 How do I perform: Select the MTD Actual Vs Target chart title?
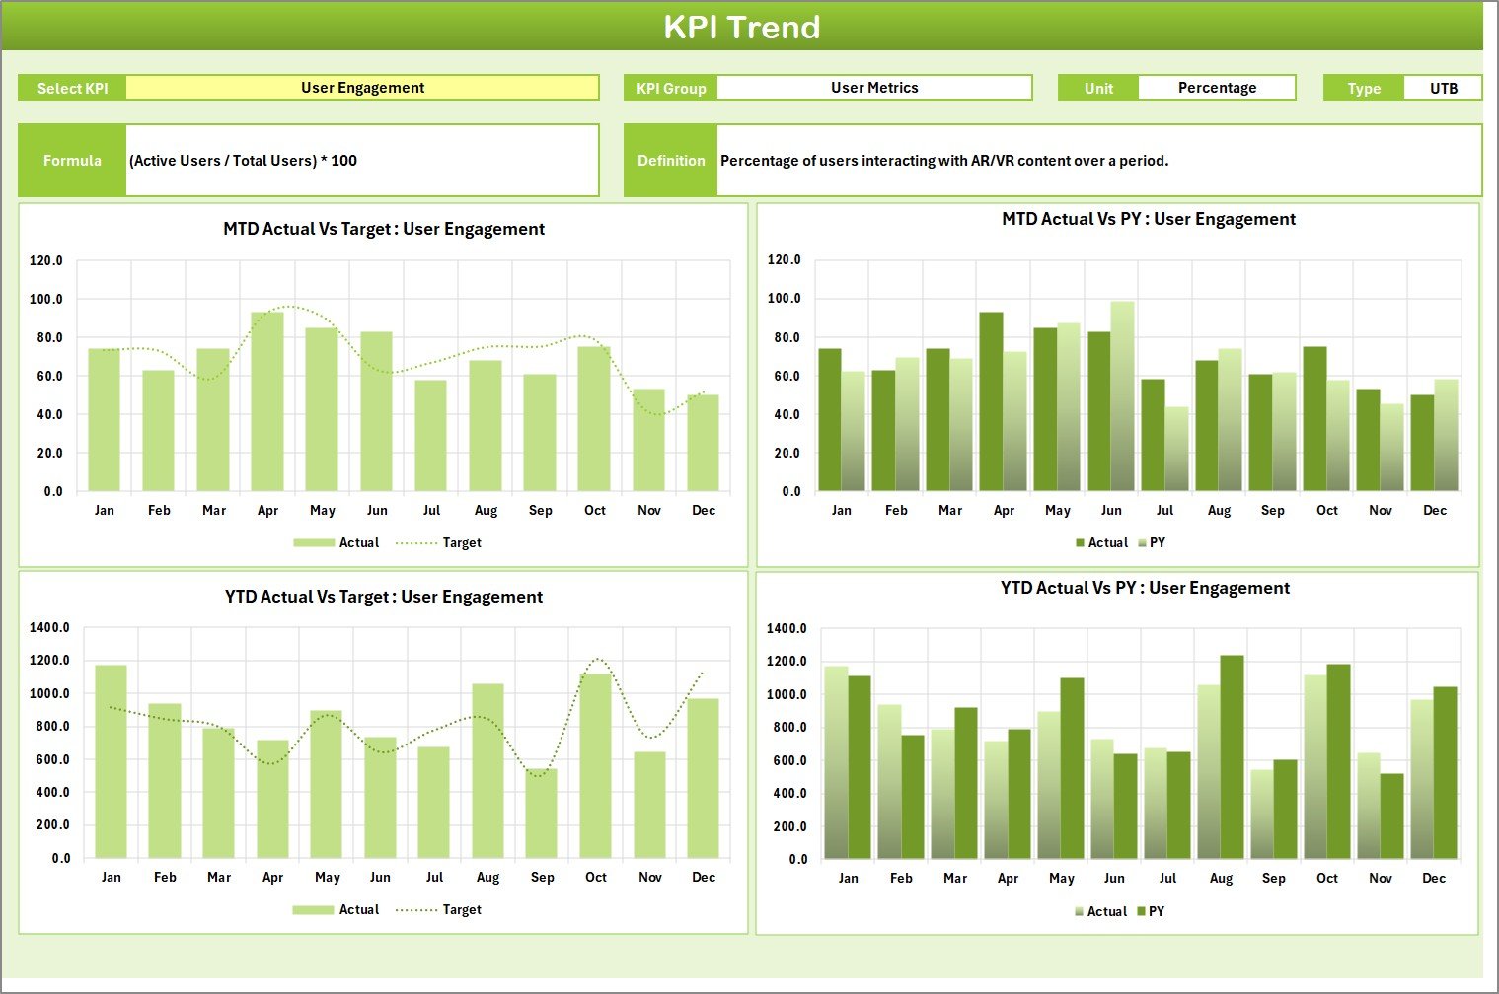tap(385, 228)
